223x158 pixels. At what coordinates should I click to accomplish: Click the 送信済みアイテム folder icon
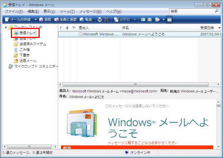point(16,44)
